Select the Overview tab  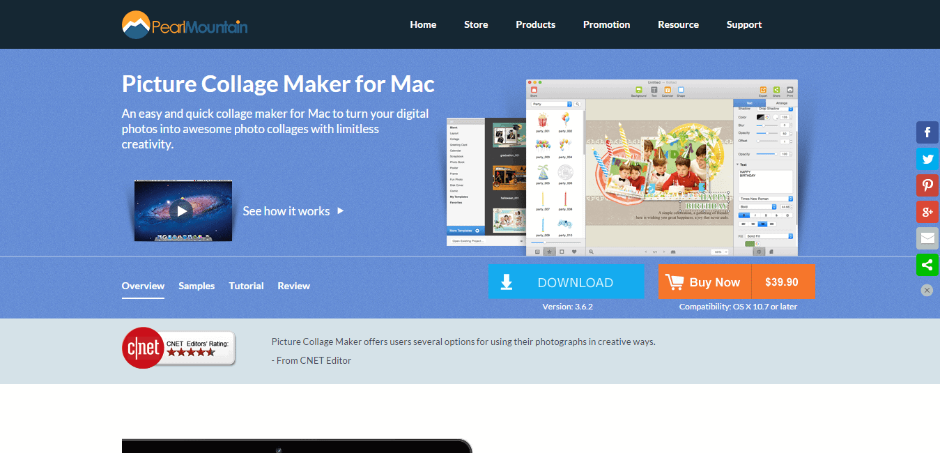coord(143,286)
